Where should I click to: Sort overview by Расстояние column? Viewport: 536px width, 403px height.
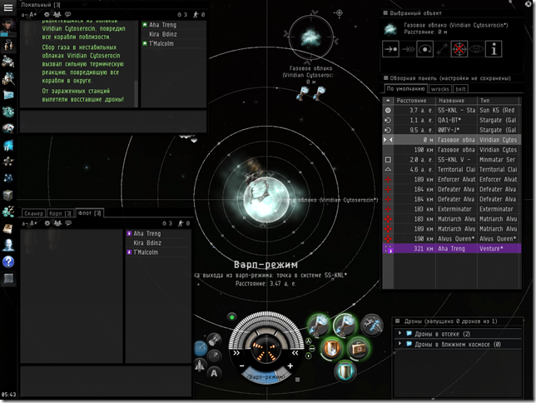pyautogui.click(x=414, y=101)
